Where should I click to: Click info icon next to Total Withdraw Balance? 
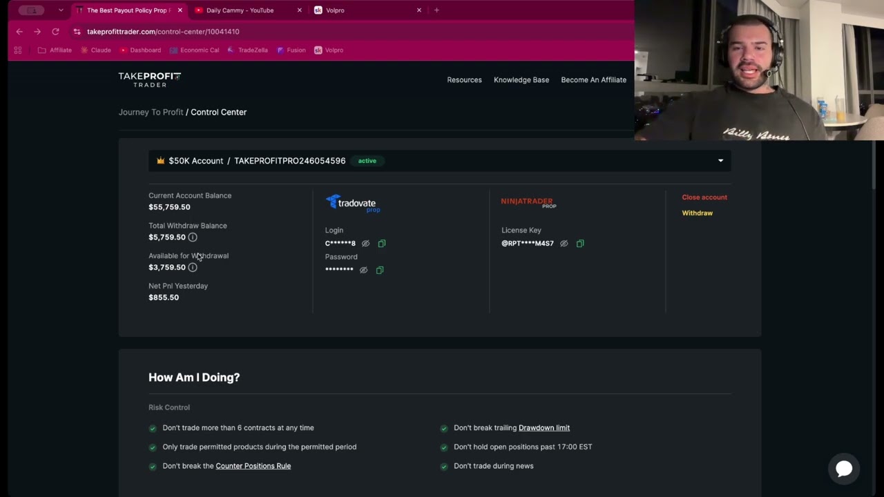193,237
